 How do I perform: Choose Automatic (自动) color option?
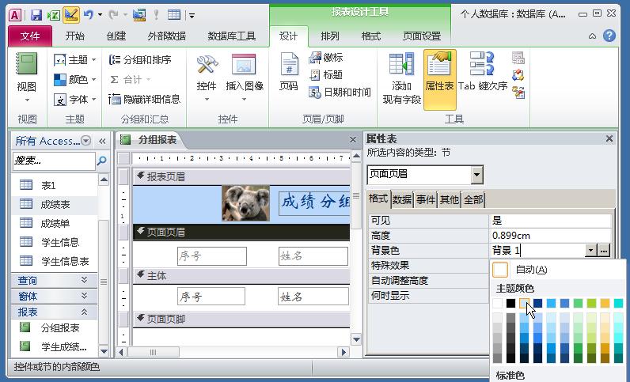[557, 270]
